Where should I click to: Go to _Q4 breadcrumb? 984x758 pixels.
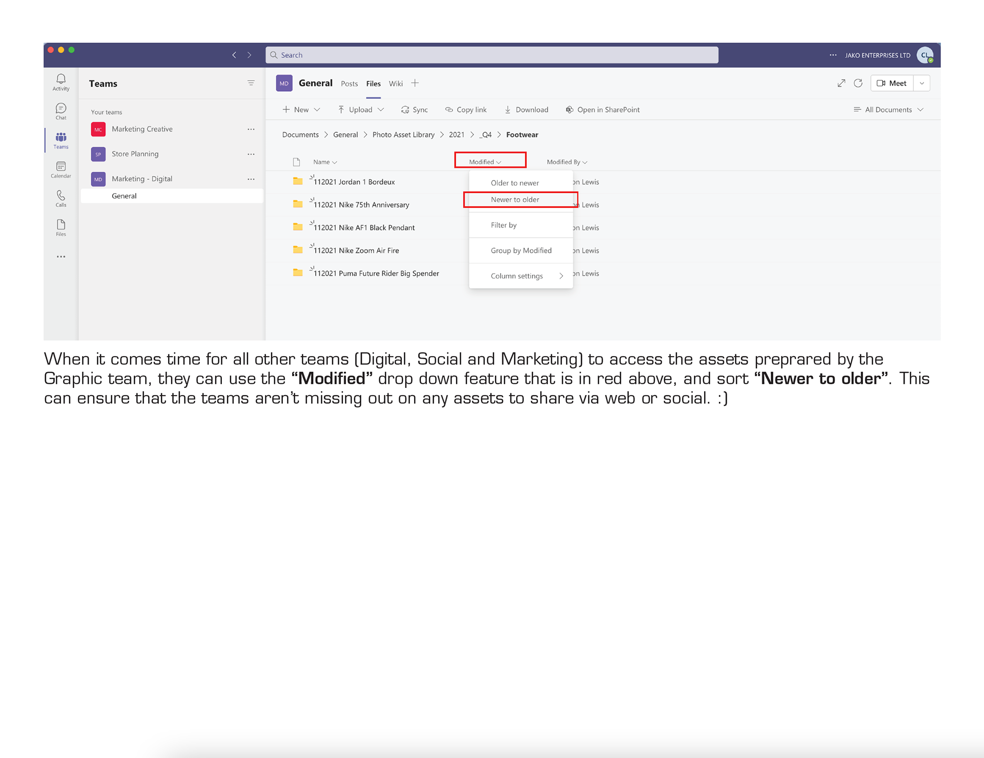[x=485, y=135]
